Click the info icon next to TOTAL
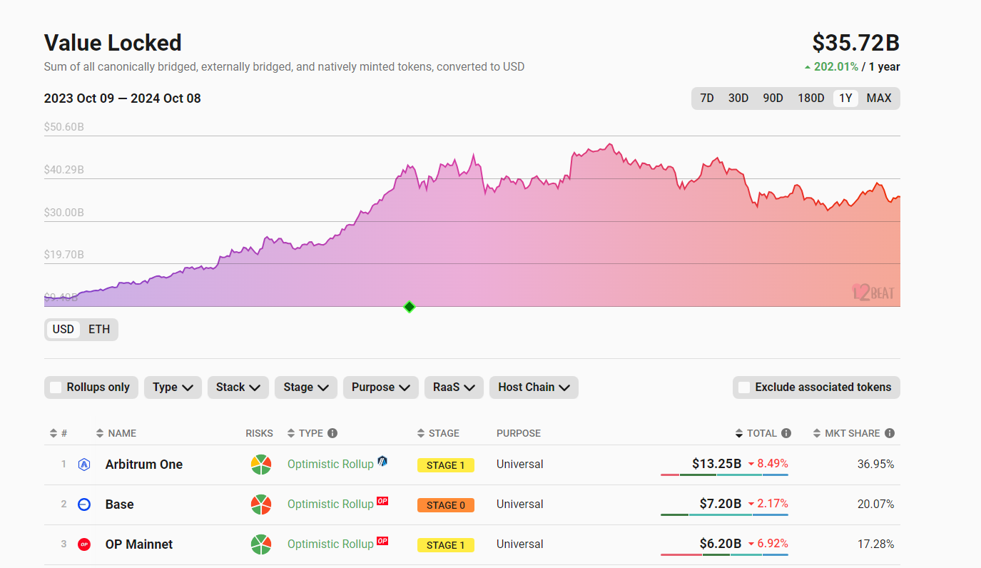 [x=786, y=433]
